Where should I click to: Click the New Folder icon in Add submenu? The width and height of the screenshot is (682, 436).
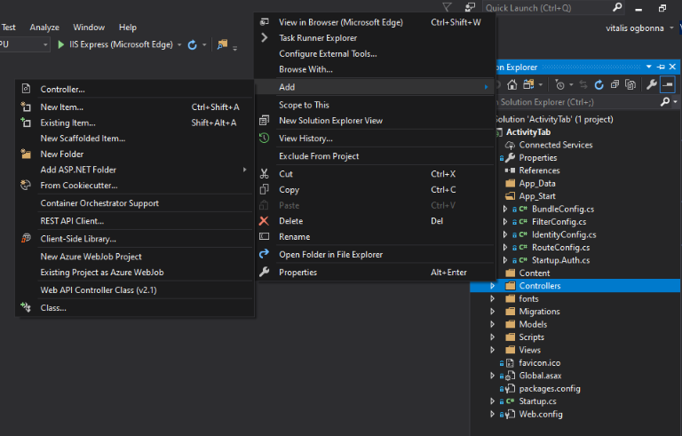point(26,154)
